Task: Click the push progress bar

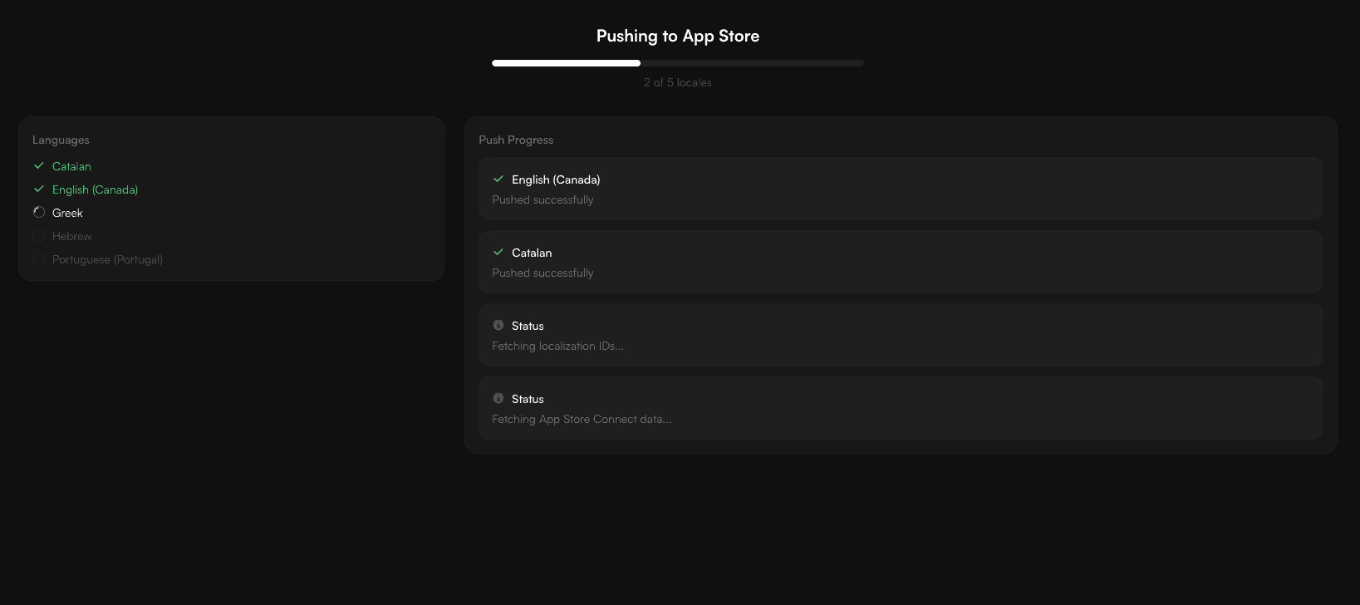Action: coord(677,62)
